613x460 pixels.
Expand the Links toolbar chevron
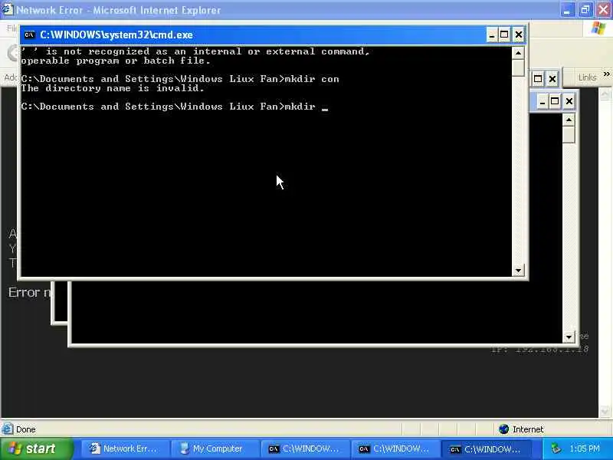[606, 74]
